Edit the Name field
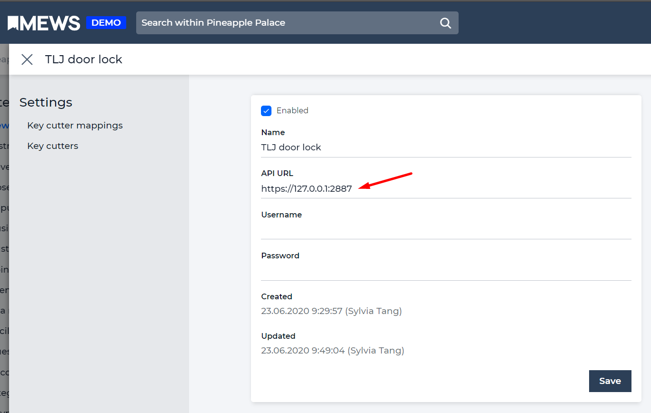The height and width of the screenshot is (413, 651). [x=446, y=147]
